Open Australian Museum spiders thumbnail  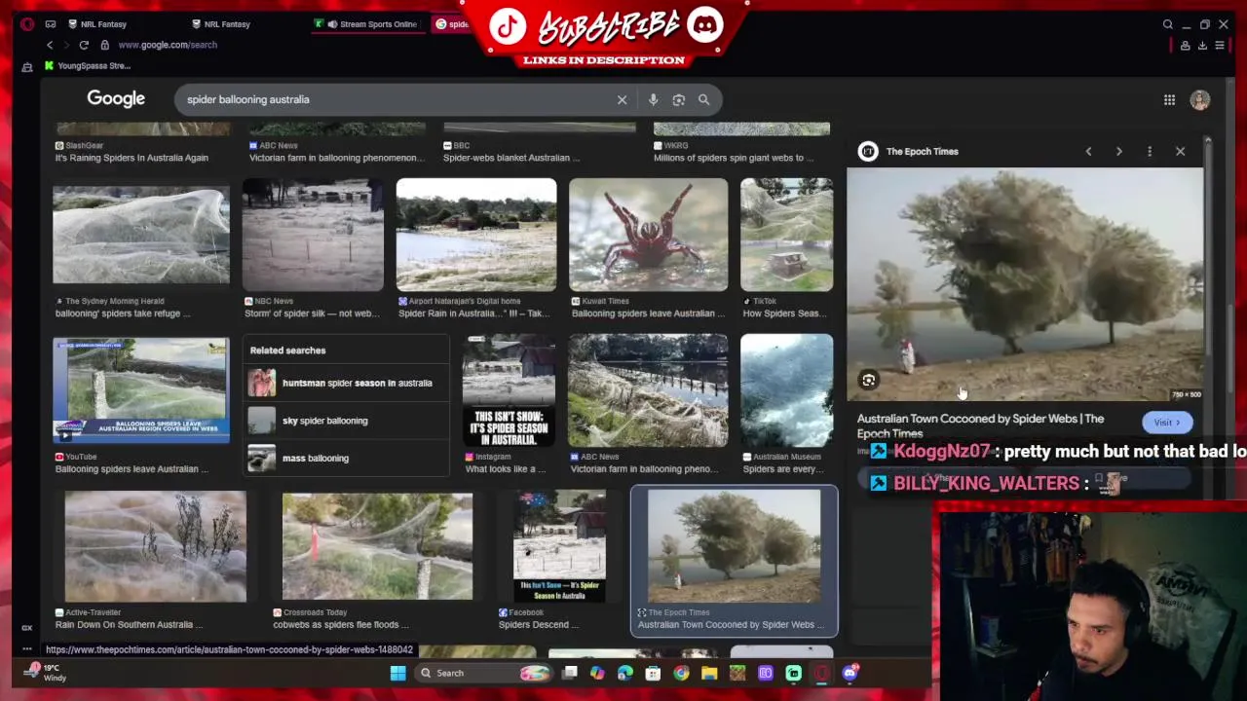(786, 390)
